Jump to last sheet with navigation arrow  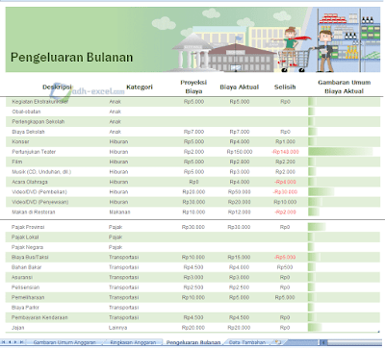coord(21,342)
